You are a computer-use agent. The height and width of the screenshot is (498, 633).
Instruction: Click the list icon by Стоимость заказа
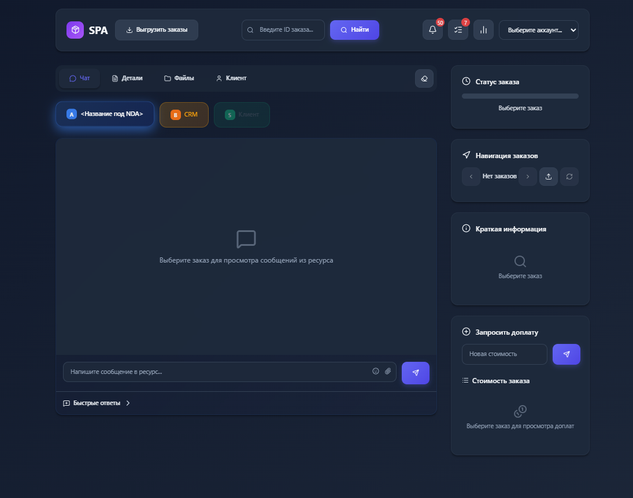465,380
